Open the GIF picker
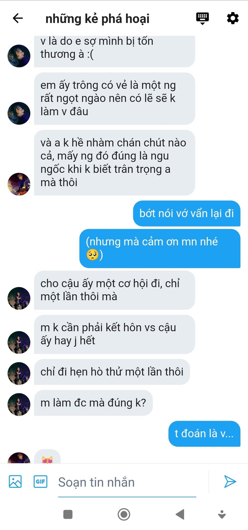The image size is (248, 530). 40,481
